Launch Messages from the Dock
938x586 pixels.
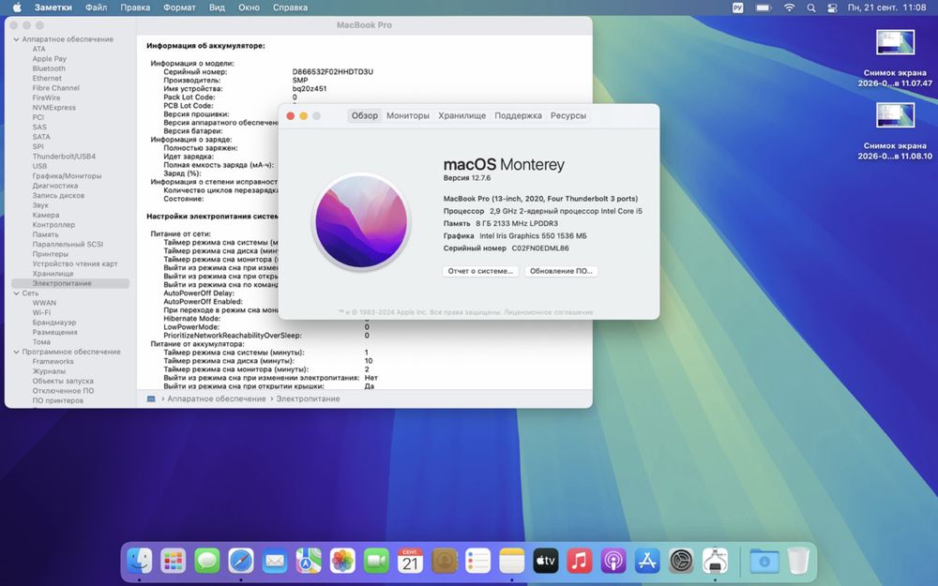(207, 561)
